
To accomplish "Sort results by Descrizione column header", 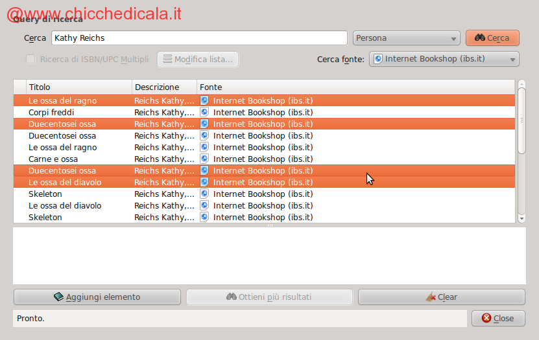I will [164, 87].
